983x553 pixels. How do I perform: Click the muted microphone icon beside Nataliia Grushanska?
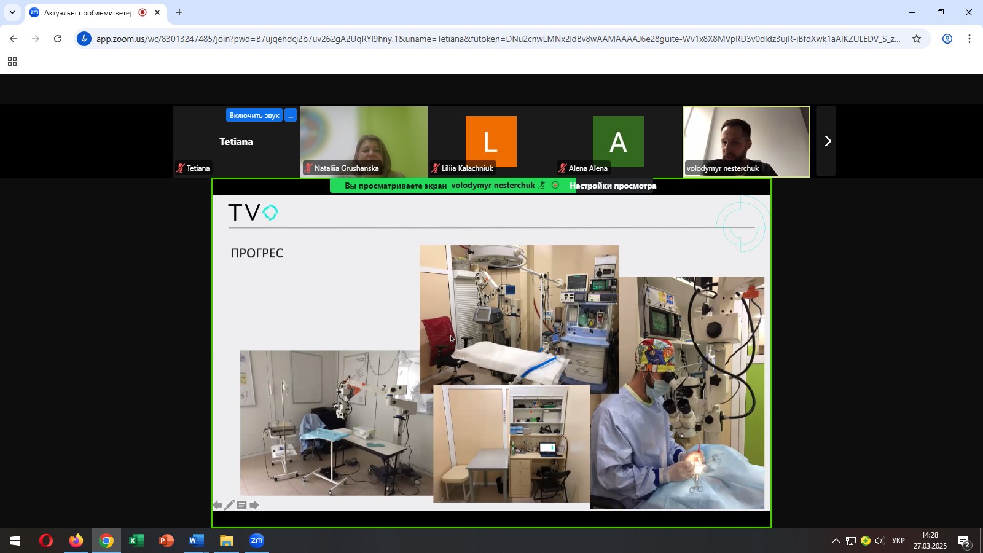pos(308,168)
